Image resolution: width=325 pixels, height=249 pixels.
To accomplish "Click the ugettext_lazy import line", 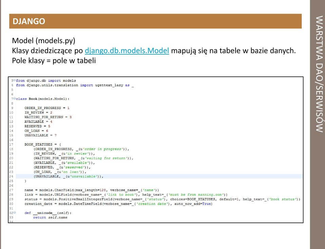I will [75, 85].
